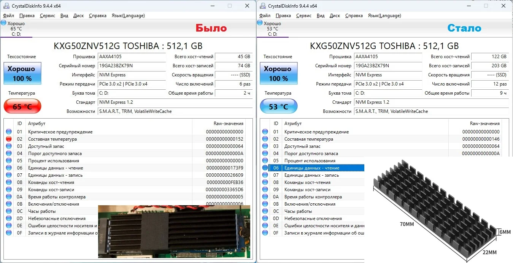Viewport: 513px width, 263px height.
Task: Click status icon of 0A Время работы контроллера, right
Action: tap(265, 197)
